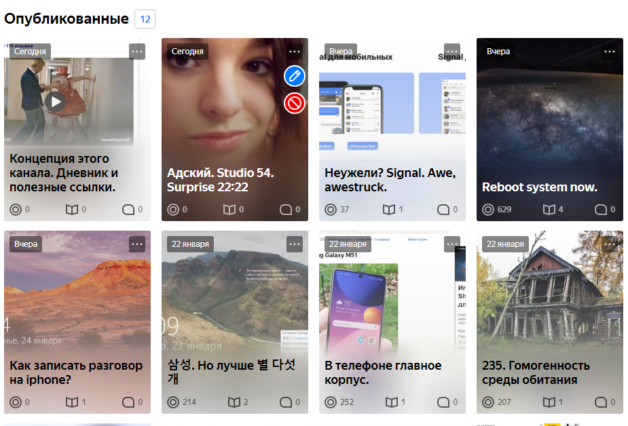This screenshot has width=628, height=426.
Task: Click the views icon next to 629
Action: (488, 210)
